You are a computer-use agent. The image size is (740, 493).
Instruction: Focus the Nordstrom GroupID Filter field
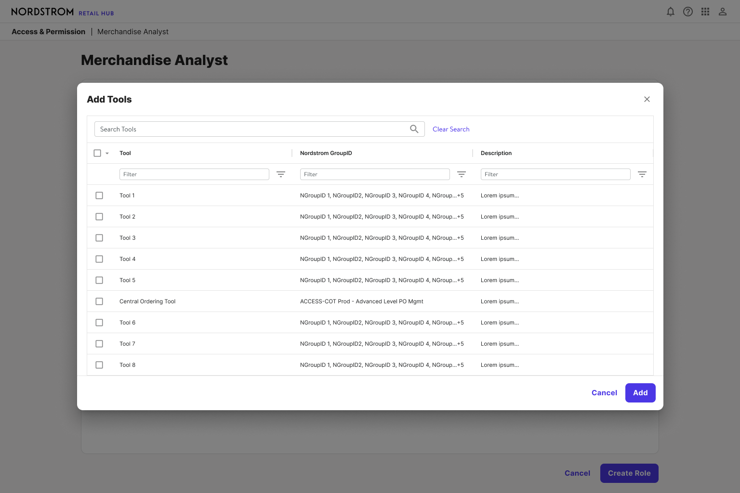[375, 174]
